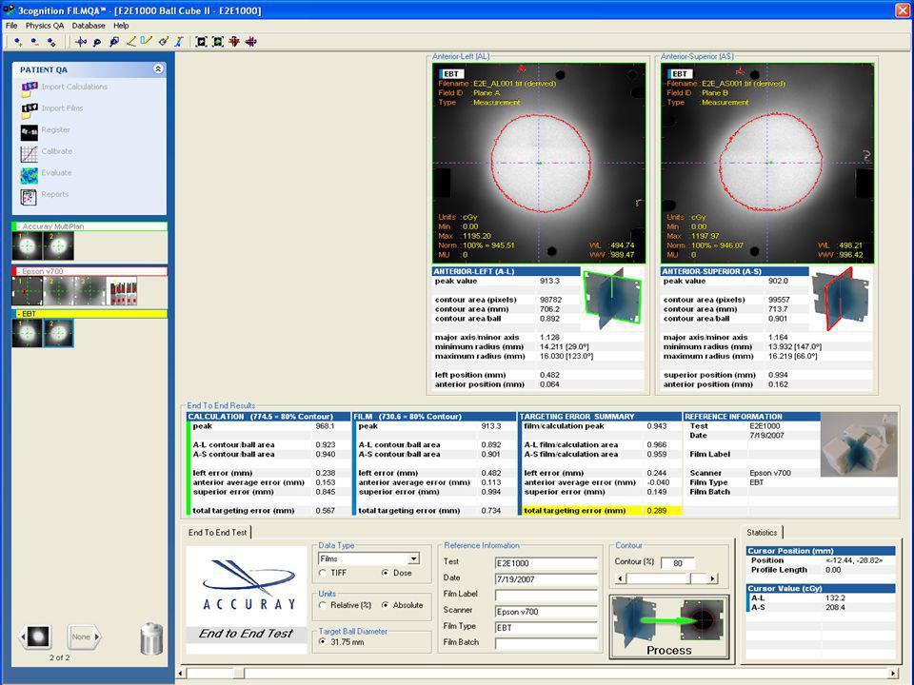Open the Database menu

(x=89, y=26)
